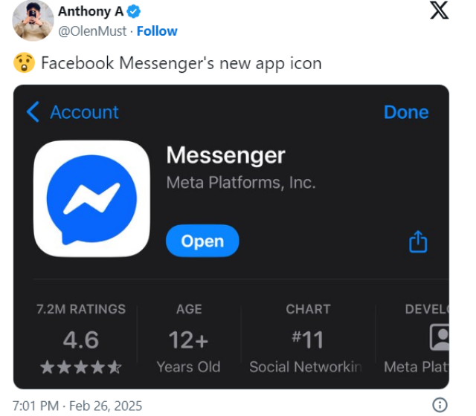Click the blue verified badge
Image resolution: width=476 pixels, height=416 pixels.
coord(134,12)
